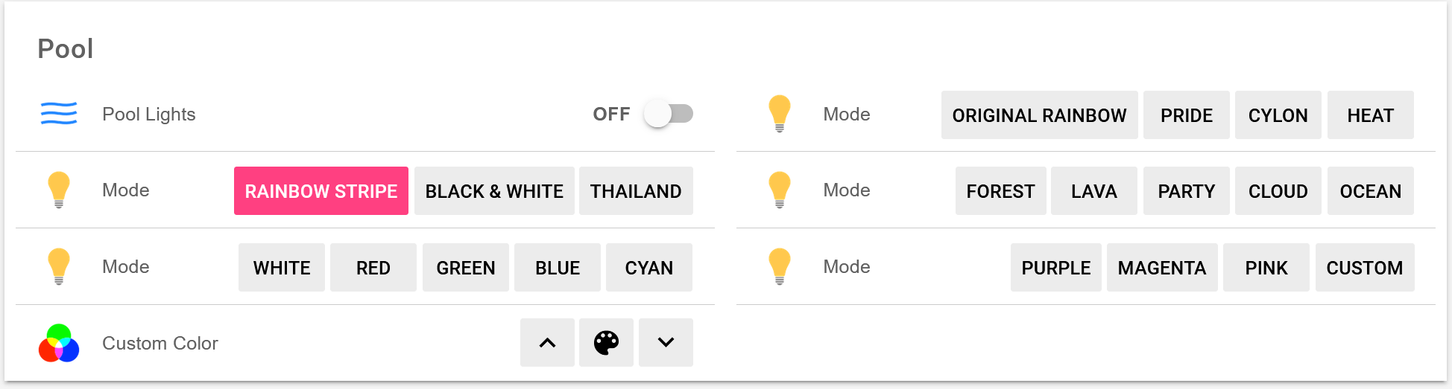Click the Custom Color RGB circles icon

(59, 343)
